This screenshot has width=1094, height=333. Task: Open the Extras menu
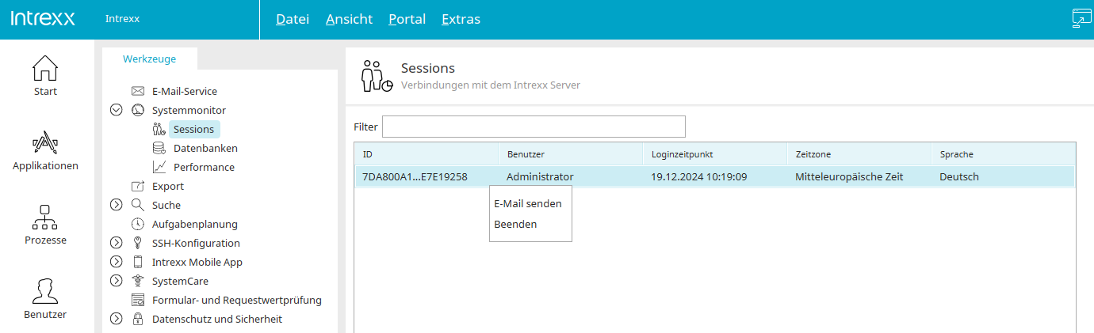[461, 19]
